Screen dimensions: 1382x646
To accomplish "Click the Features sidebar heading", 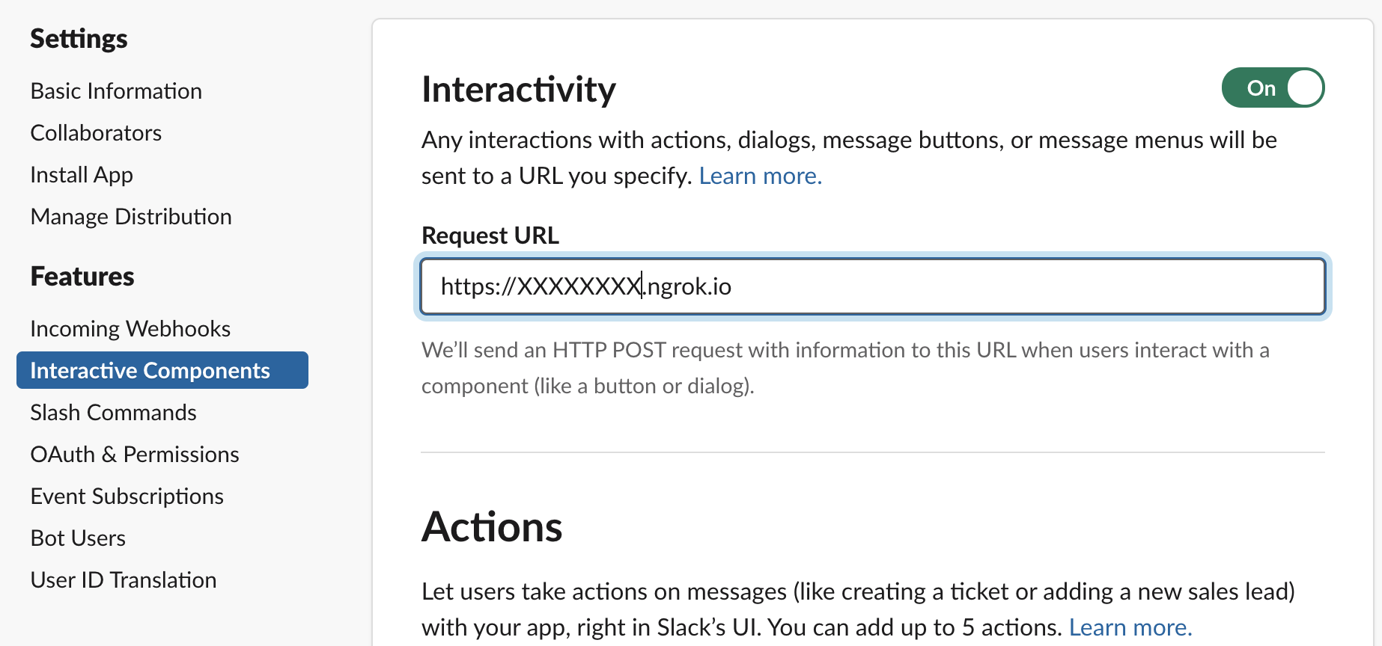I will coord(82,277).
